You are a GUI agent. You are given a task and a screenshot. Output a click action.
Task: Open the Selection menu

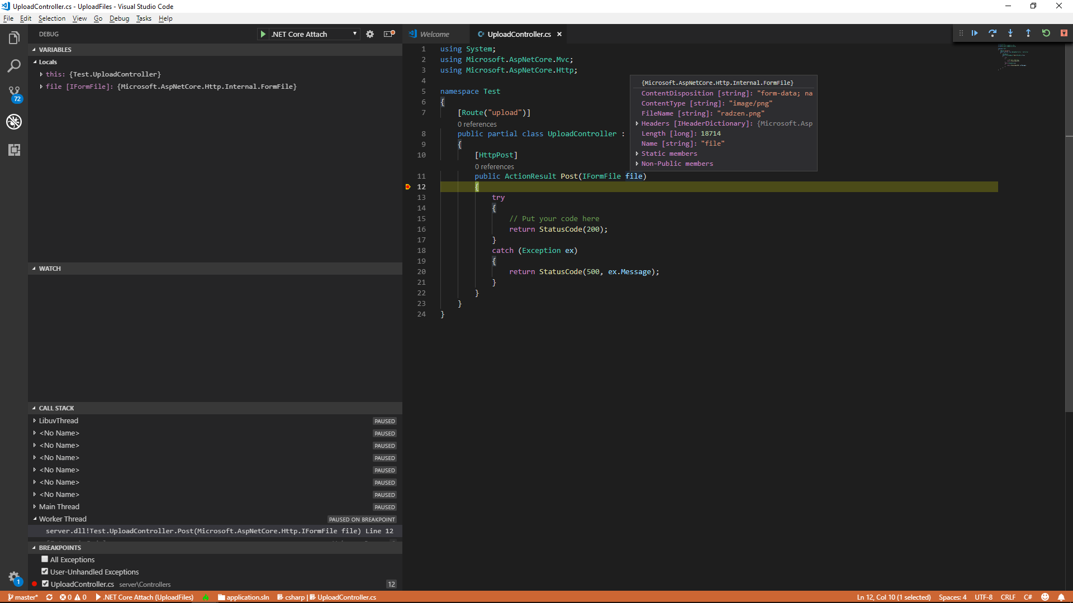52,18
